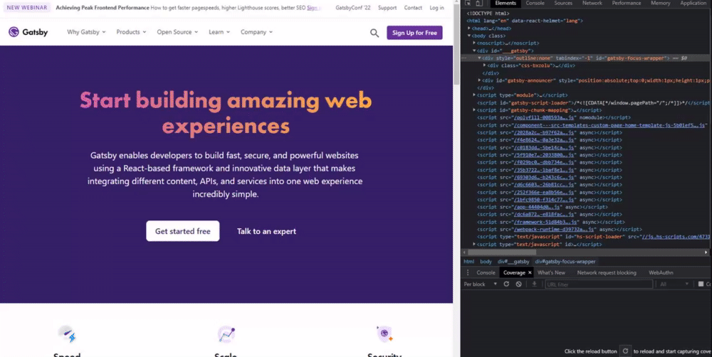Open the Per block coverage type dropdown
The image size is (712, 357).
[x=481, y=284]
